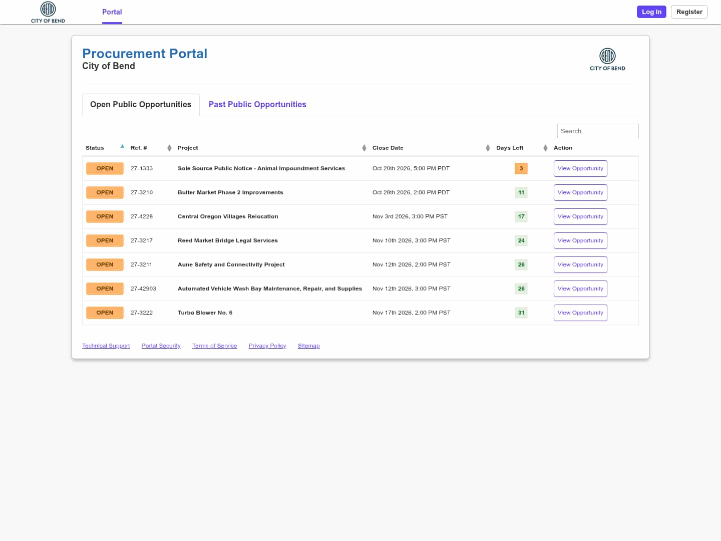Open the Sitemap link

pos(308,346)
